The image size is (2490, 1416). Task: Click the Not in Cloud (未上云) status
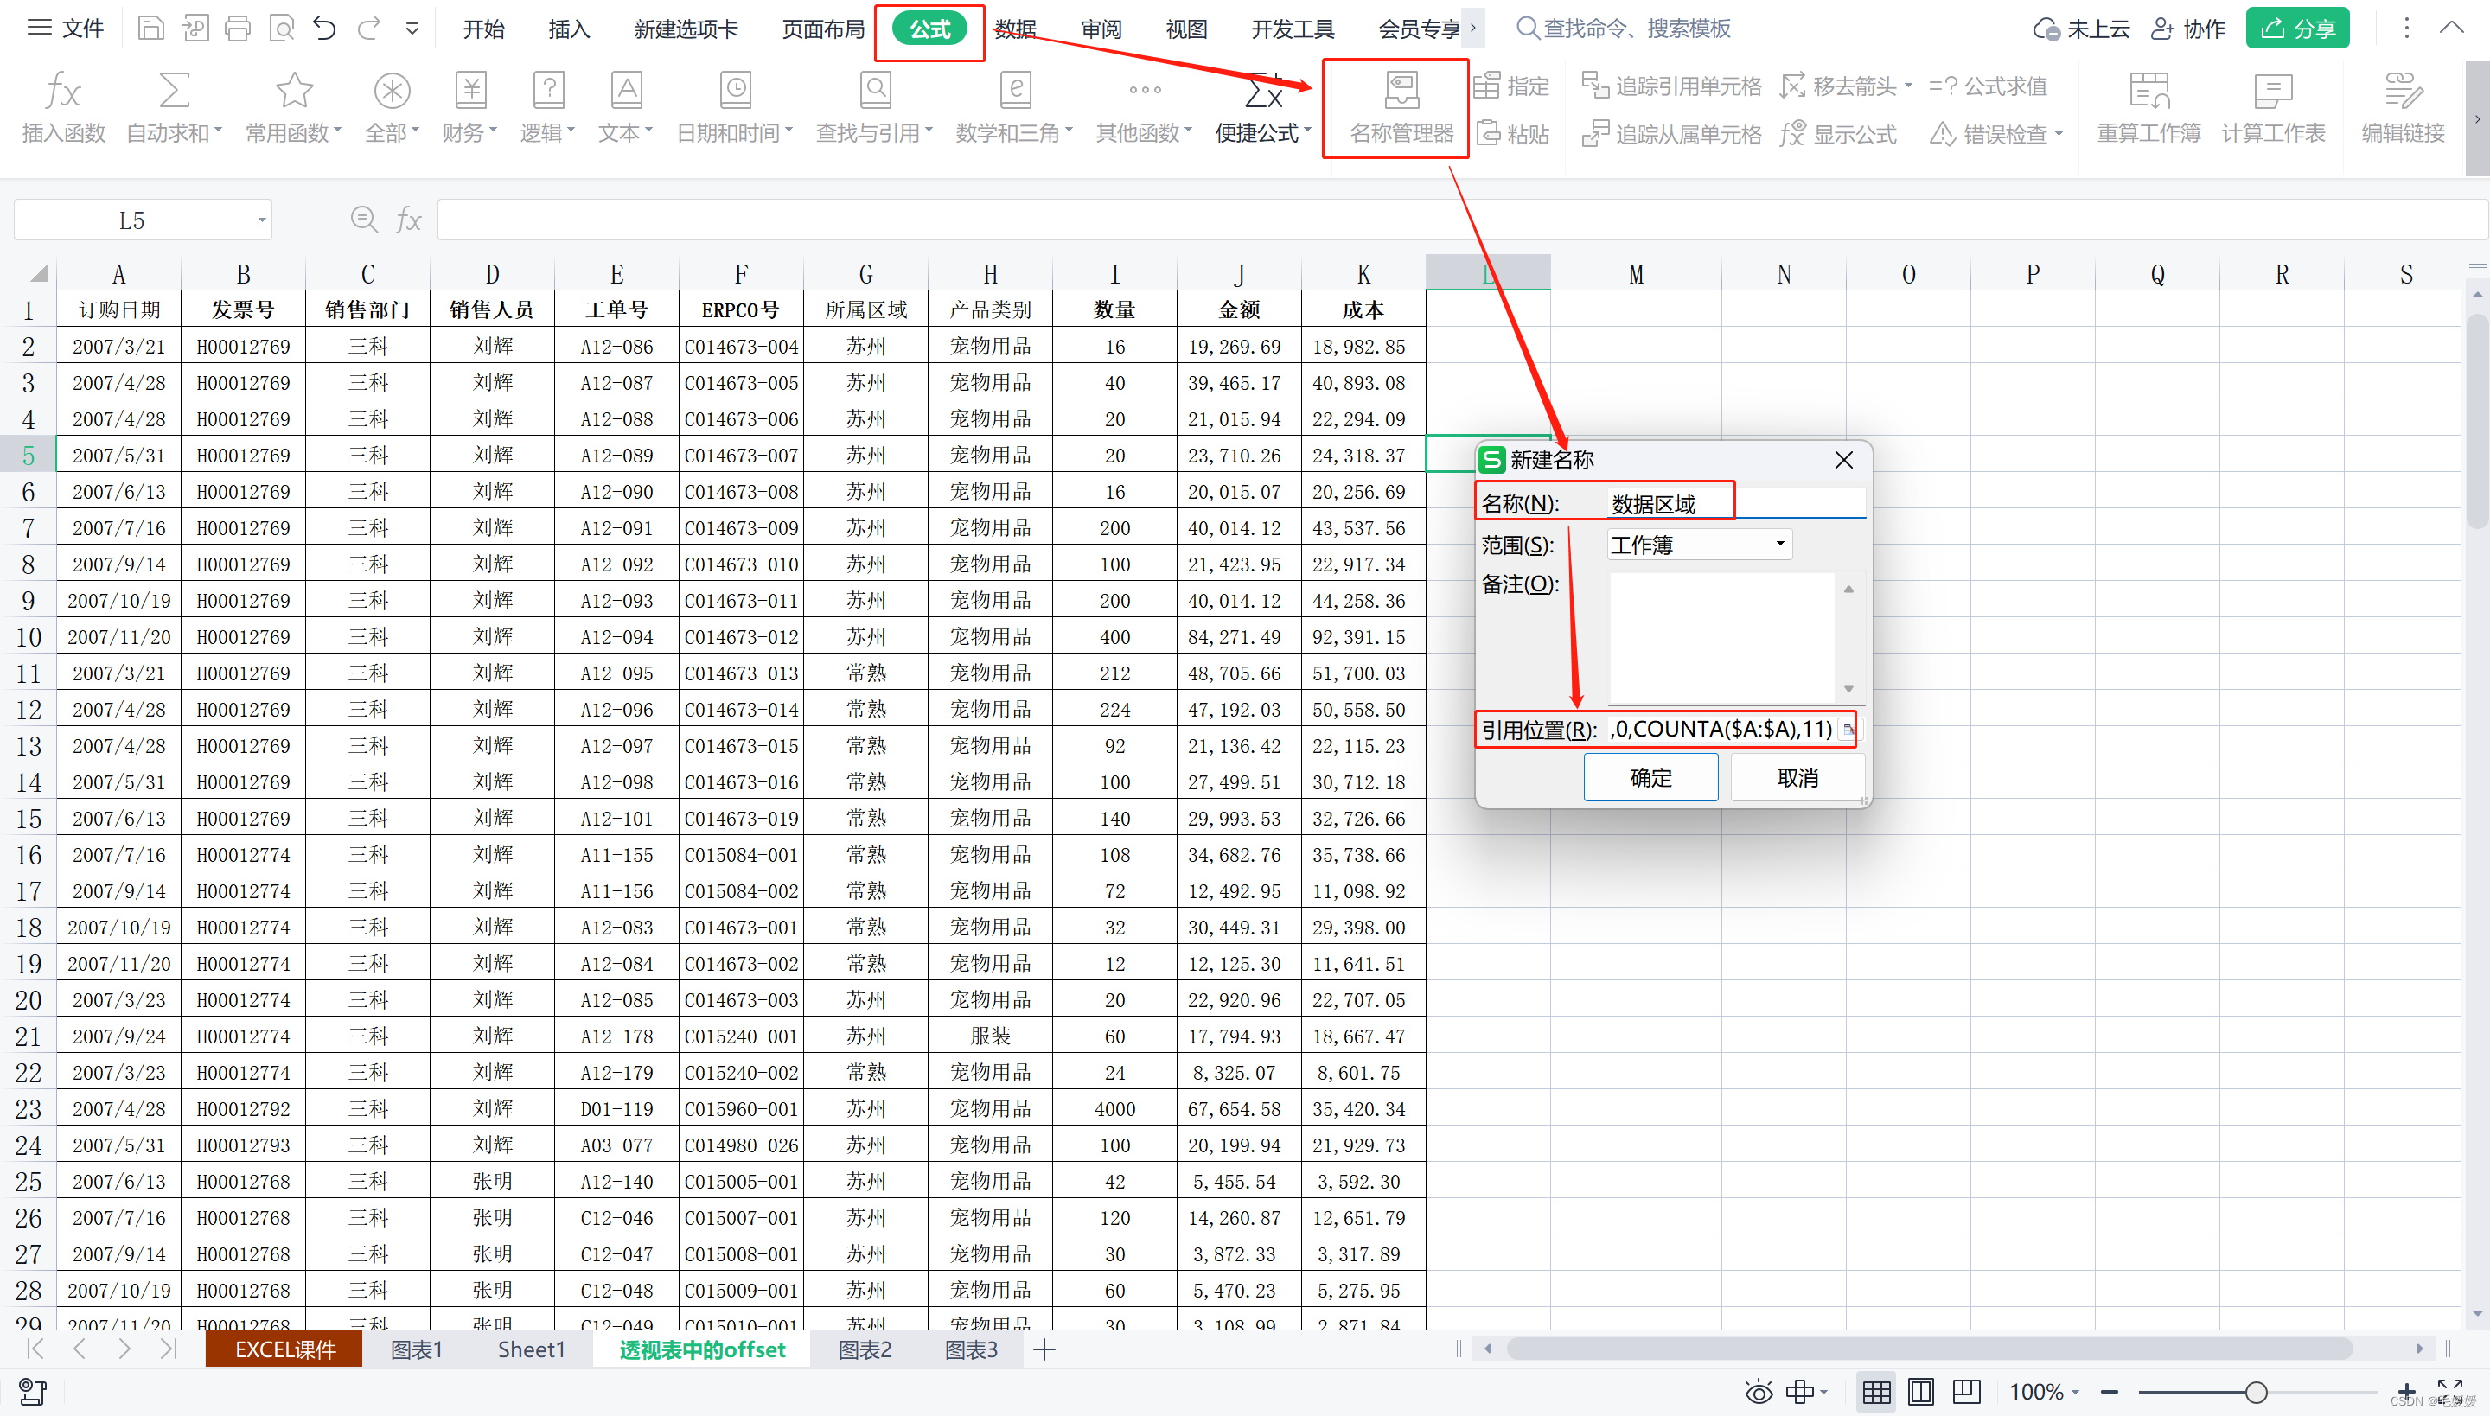[x=2080, y=29]
